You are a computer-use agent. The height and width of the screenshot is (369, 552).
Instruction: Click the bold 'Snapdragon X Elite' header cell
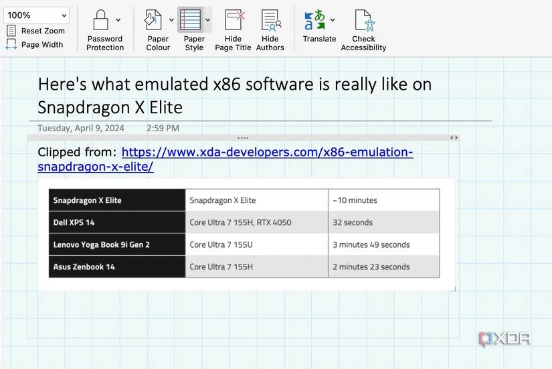pos(117,200)
